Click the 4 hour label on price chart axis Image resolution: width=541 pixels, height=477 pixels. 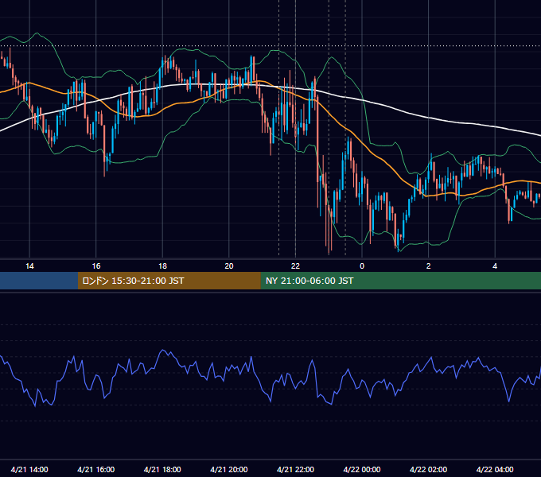495,266
